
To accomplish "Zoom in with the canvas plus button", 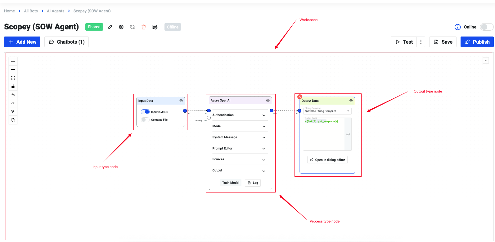I will click(13, 61).
